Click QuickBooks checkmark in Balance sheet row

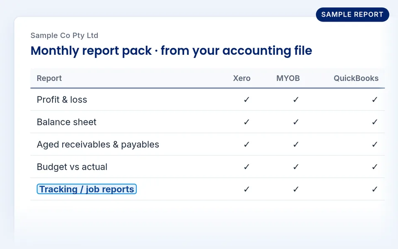pyautogui.click(x=375, y=122)
